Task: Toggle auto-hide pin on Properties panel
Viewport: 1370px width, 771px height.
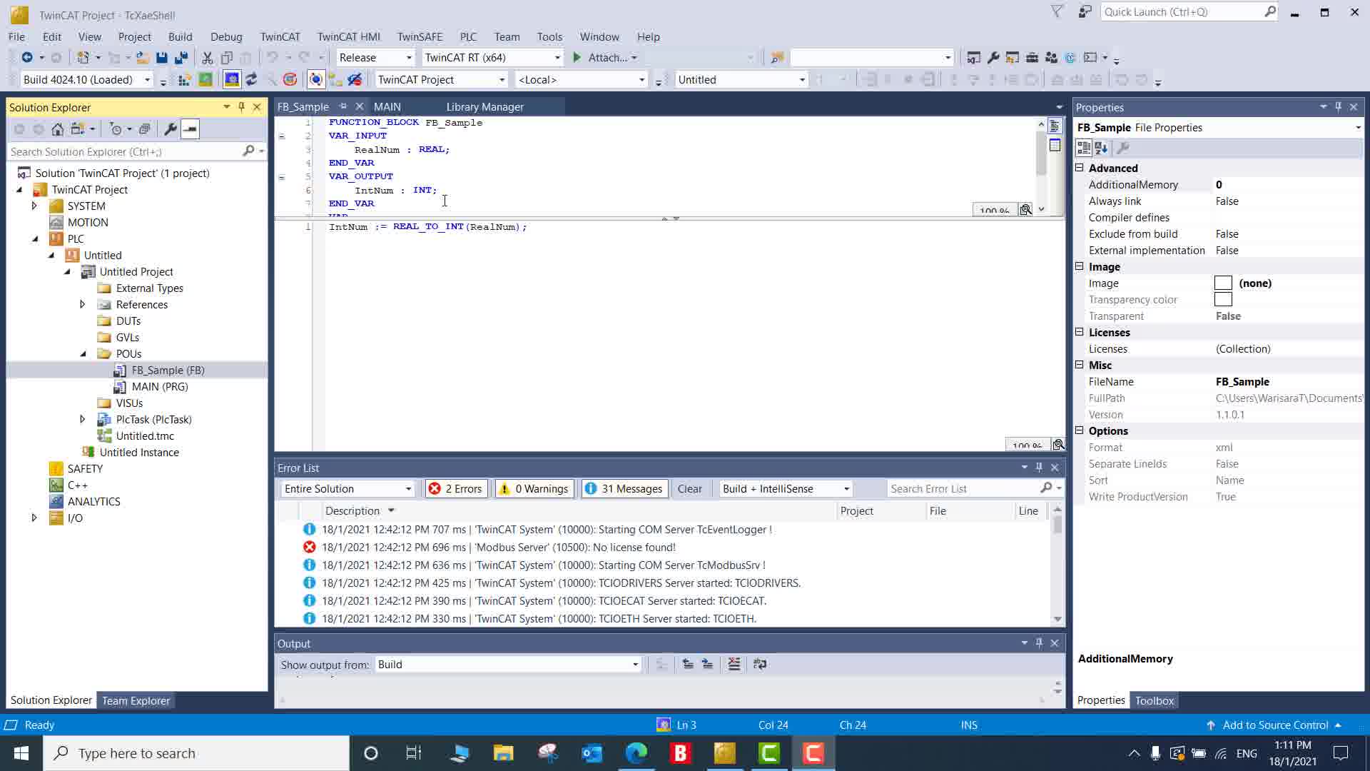Action: coord(1338,107)
